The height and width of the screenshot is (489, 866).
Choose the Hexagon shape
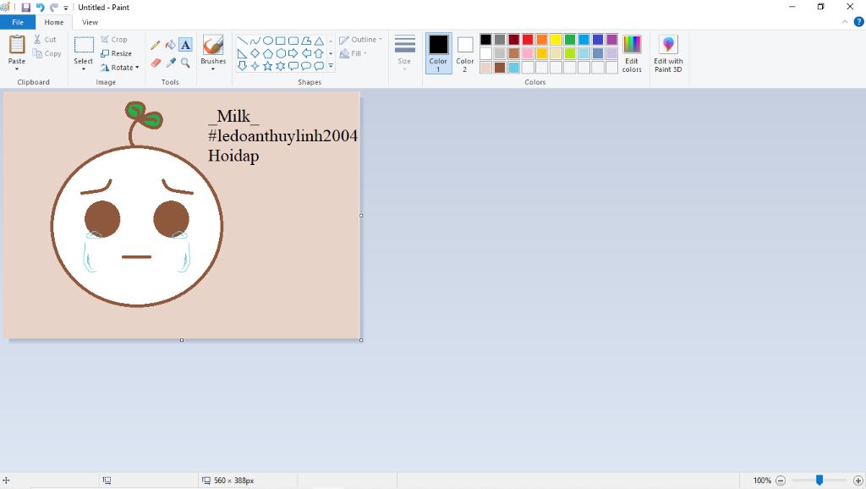281,53
